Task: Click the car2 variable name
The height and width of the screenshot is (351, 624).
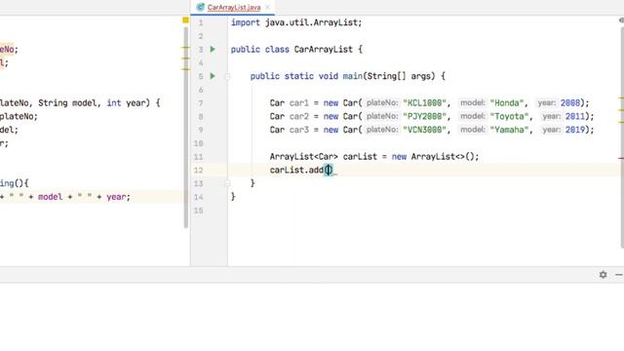Action: click(299, 117)
